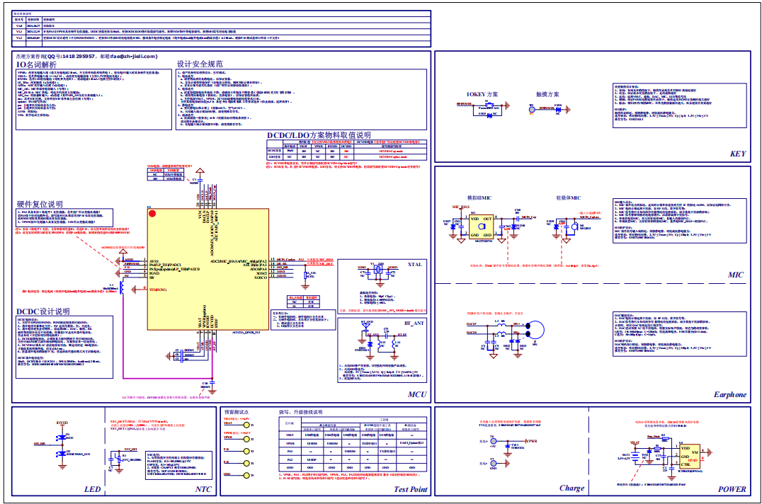Select the battery symbol in the POWER block

(636, 458)
